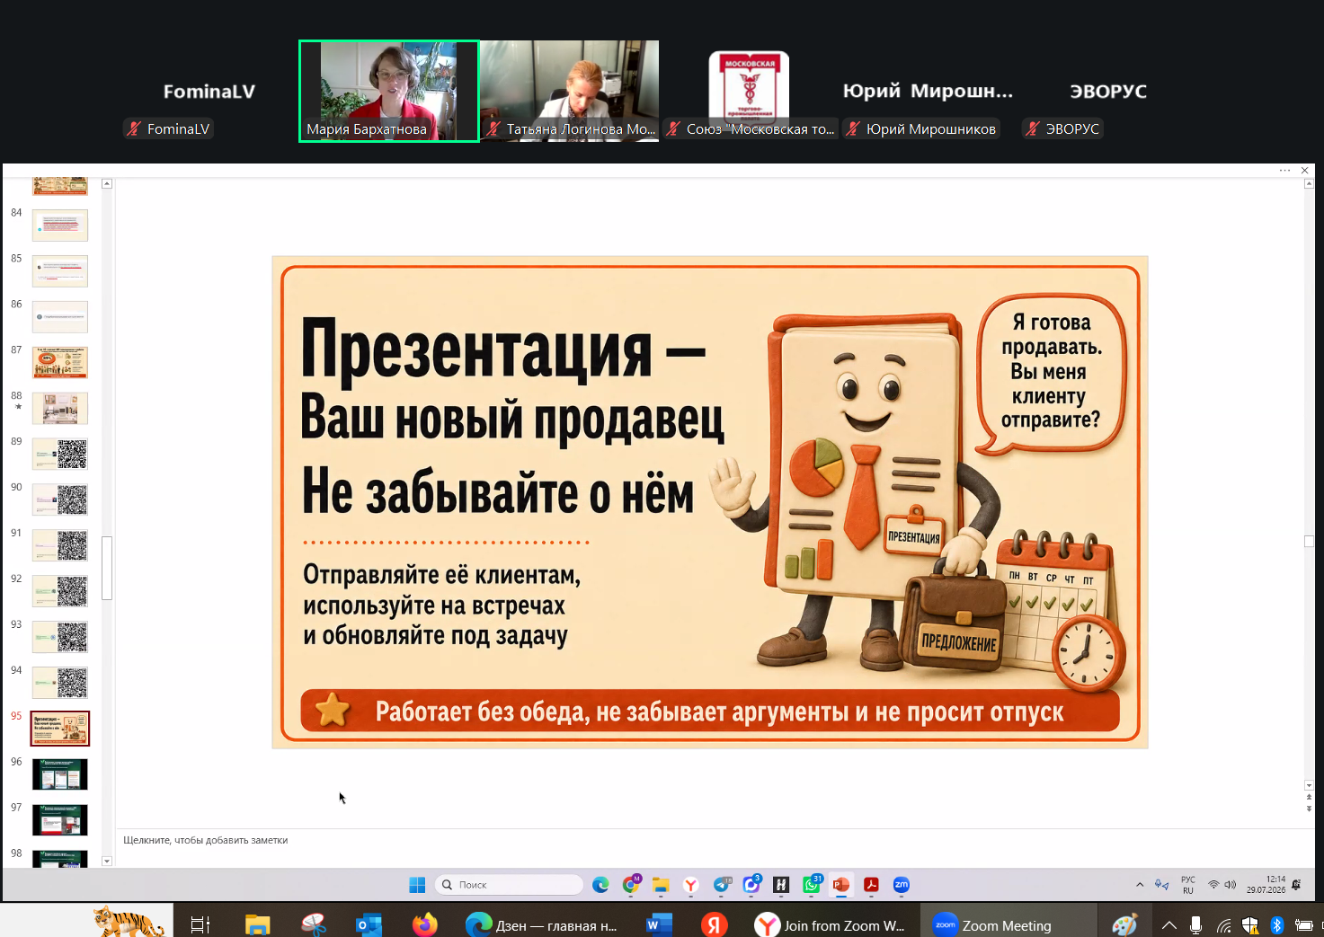This screenshot has width=1324, height=937.
Task: Open Chrome with profile badge M
Action: coord(631,885)
